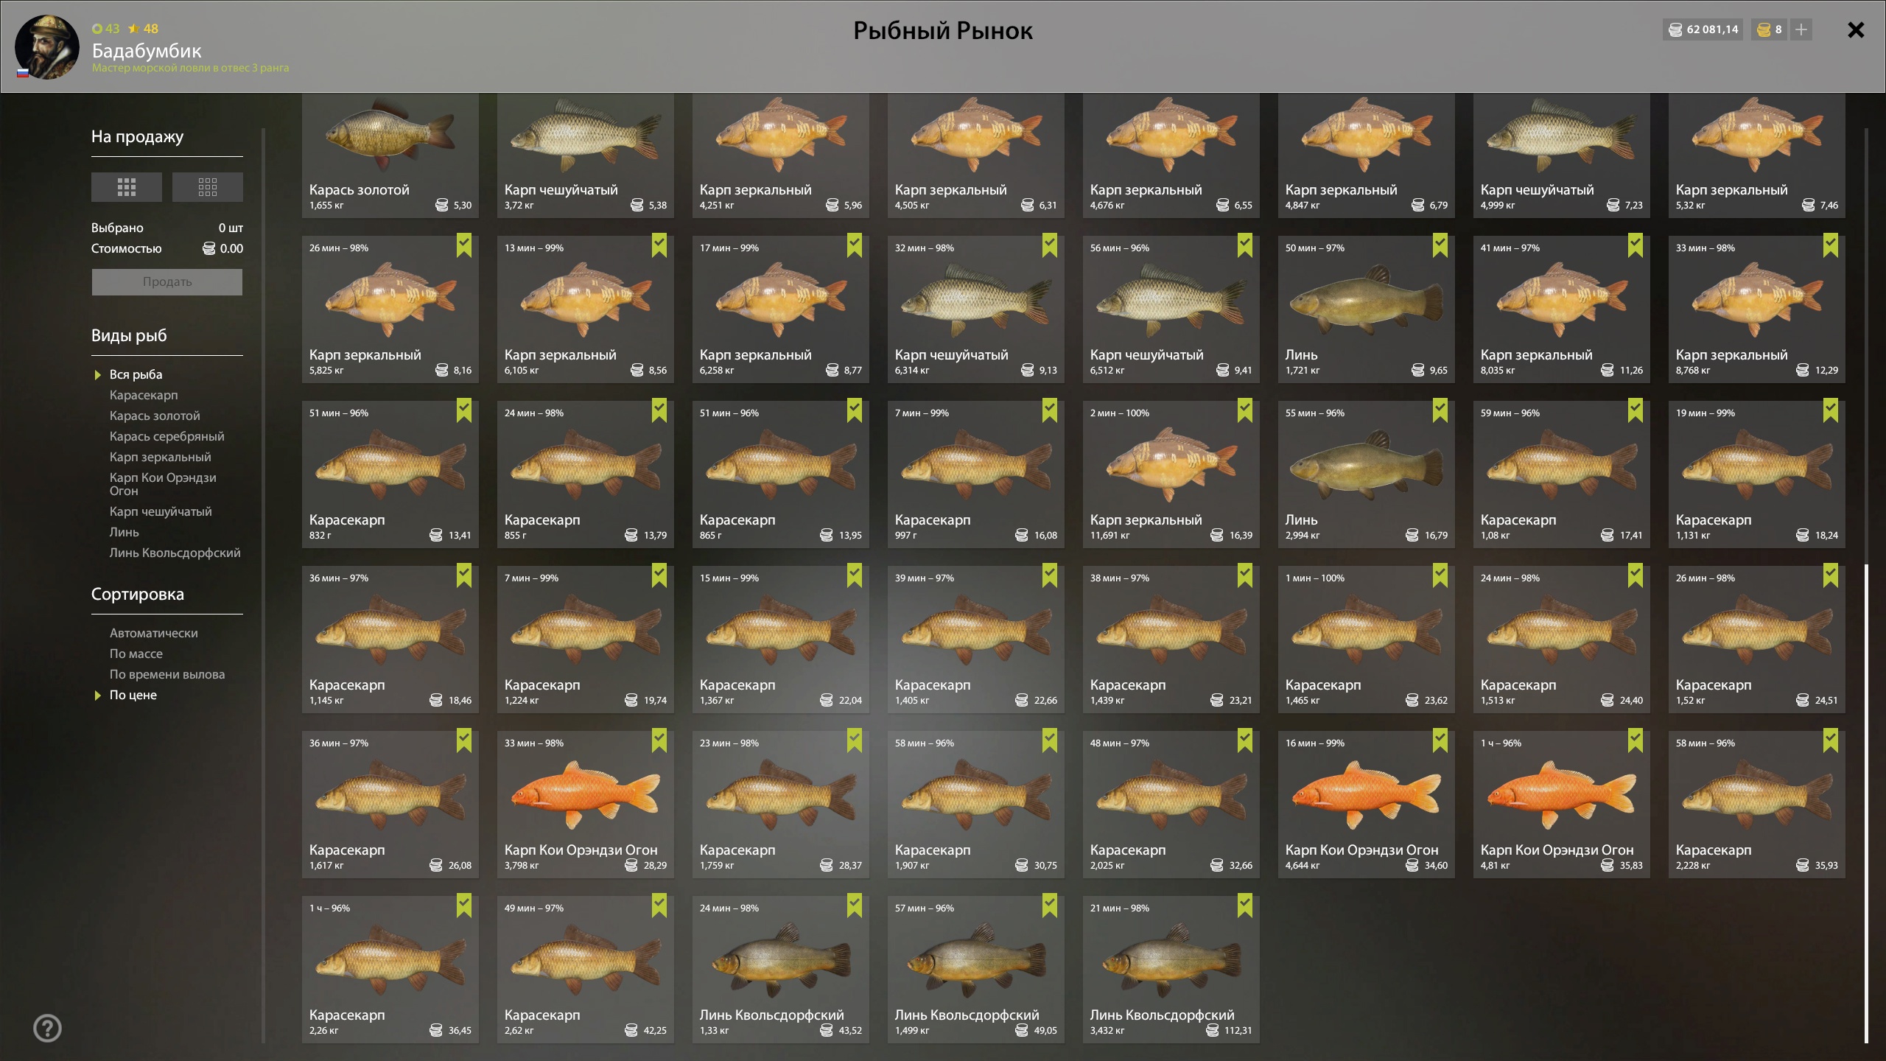Toggle bookmark on Линь 1,721 кг card
Image resolution: width=1886 pixels, height=1061 pixels.
coord(1440,245)
